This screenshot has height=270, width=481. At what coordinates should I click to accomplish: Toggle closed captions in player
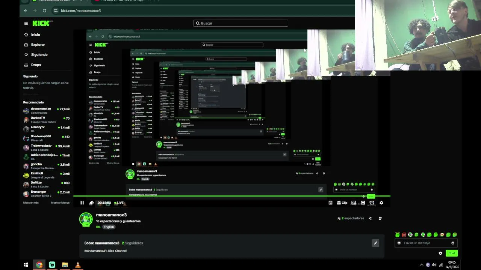coord(354,203)
